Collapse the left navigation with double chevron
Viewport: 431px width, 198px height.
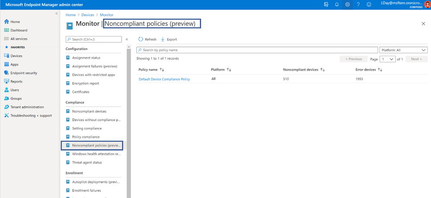coord(57,13)
